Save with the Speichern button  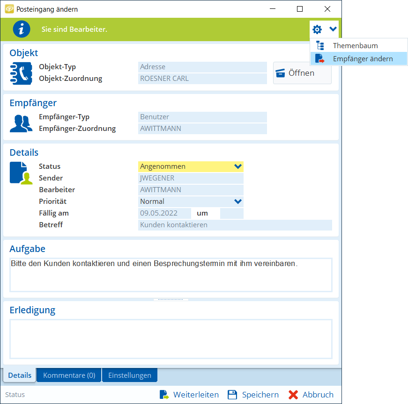point(253,395)
